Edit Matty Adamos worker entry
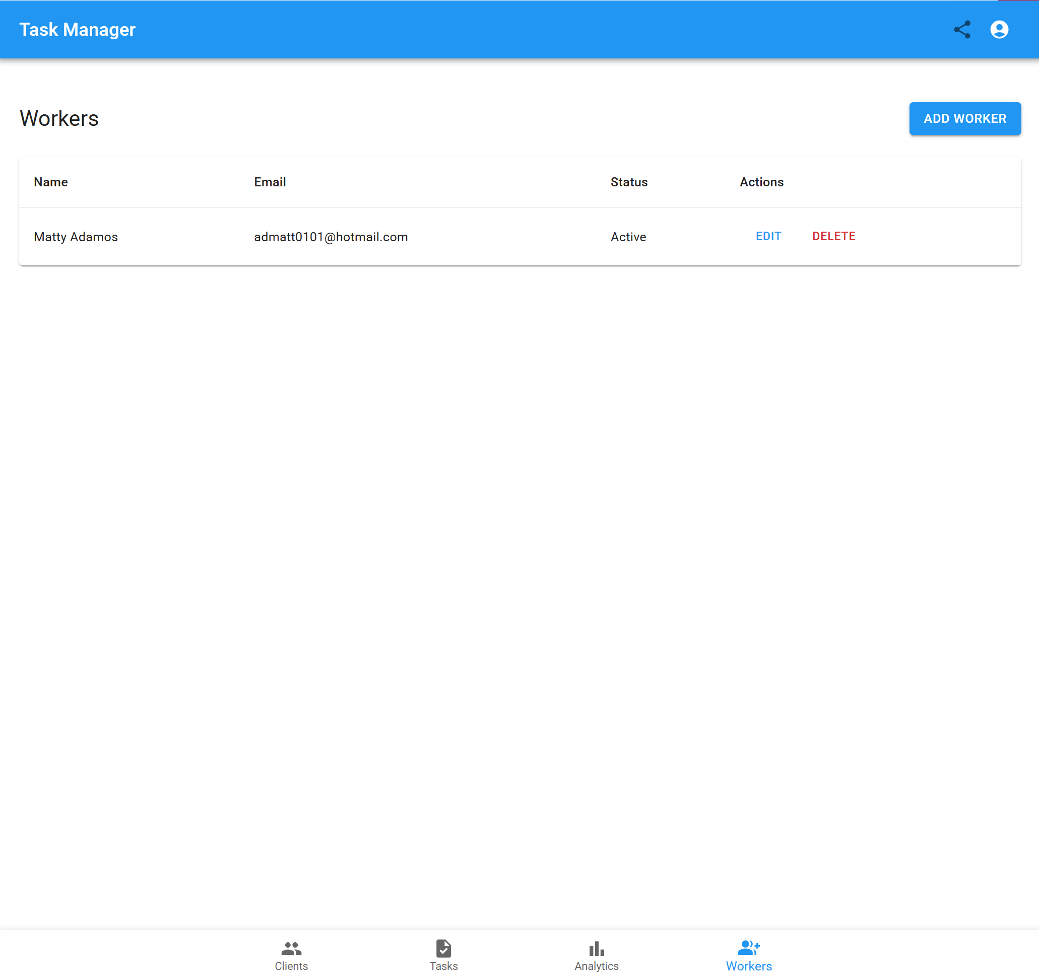Image resolution: width=1039 pixels, height=975 pixels. click(768, 236)
